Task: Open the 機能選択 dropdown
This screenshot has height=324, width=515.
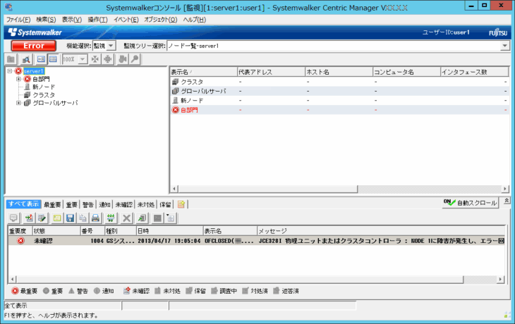Action: pos(111,46)
